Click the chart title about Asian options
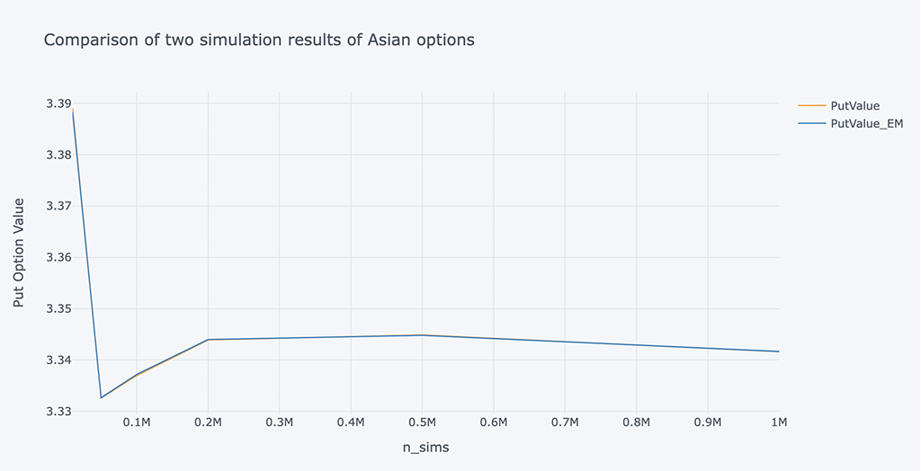Screen dimensions: 921x471 259,40
